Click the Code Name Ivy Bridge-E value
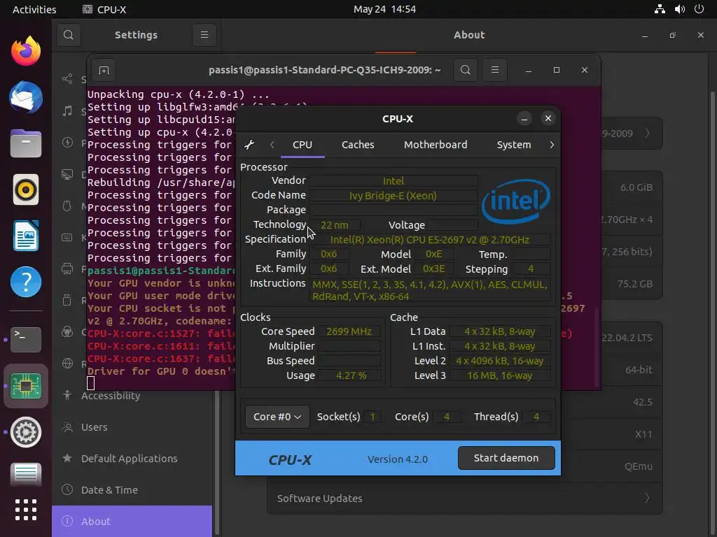Image resolution: width=717 pixels, height=537 pixels. [394, 196]
